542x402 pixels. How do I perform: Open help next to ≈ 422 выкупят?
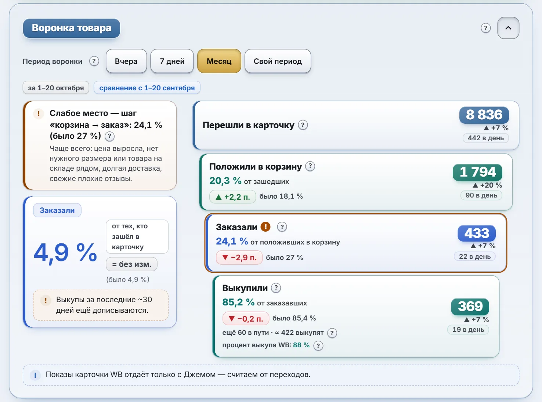pos(332,333)
